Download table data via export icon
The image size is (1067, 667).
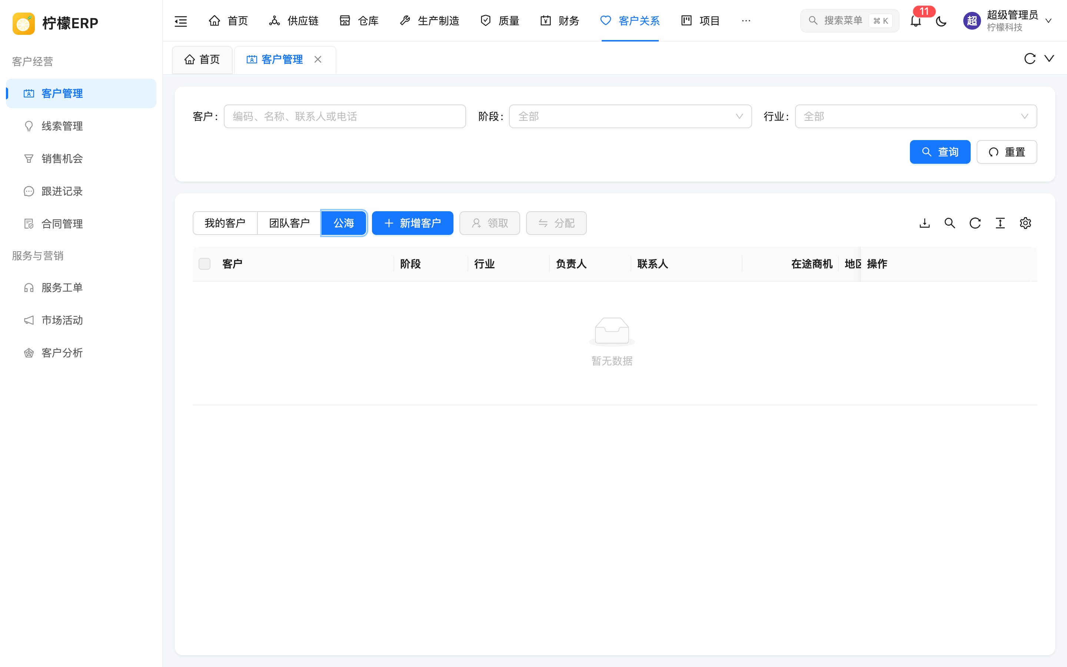click(x=925, y=223)
